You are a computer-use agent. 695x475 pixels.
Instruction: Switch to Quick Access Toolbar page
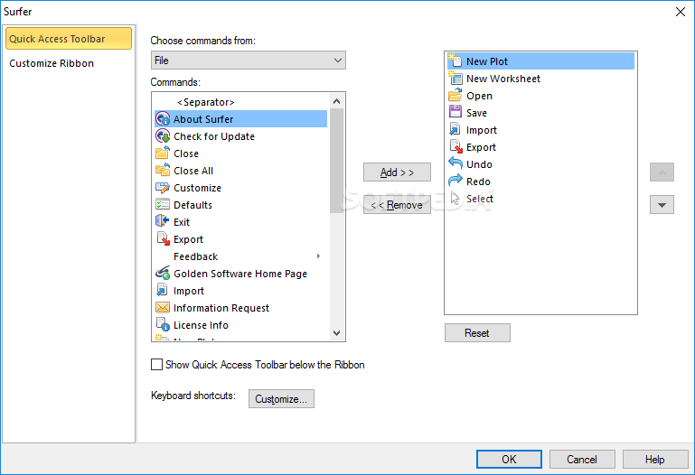69,39
